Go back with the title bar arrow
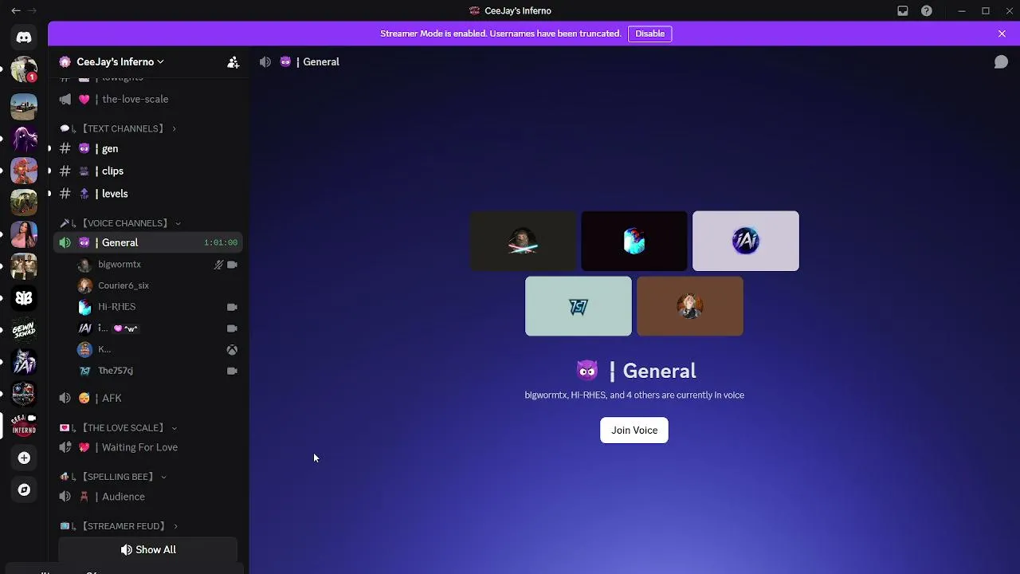Screen dimensions: 1020x574 pyautogui.click(x=16, y=11)
